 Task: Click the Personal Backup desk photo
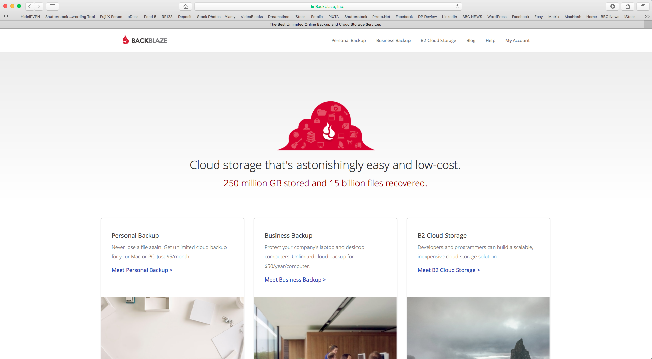[x=172, y=327]
